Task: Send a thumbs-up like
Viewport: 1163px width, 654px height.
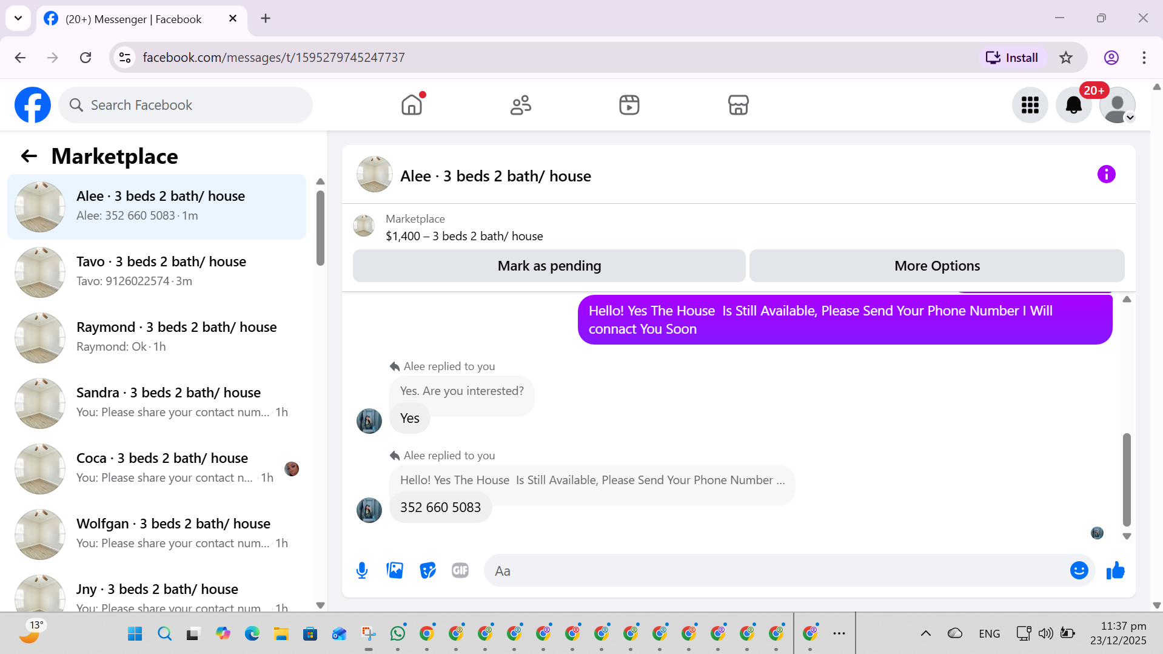Action: (1115, 570)
